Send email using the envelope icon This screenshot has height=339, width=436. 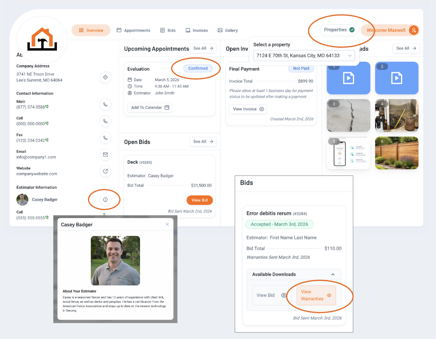click(x=105, y=155)
